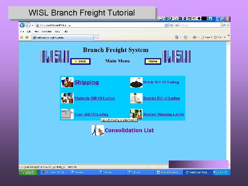This screenshot has height=186, width=248.
Task: Click the Reprint Shipping Labels icon
Action: tap(136, 114)
